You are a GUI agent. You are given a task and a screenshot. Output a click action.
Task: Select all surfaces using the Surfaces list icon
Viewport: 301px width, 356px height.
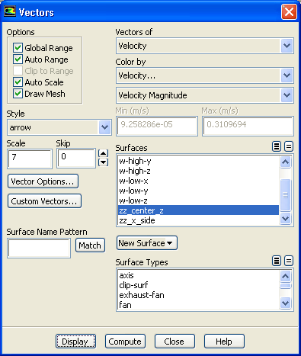[277, 146]
